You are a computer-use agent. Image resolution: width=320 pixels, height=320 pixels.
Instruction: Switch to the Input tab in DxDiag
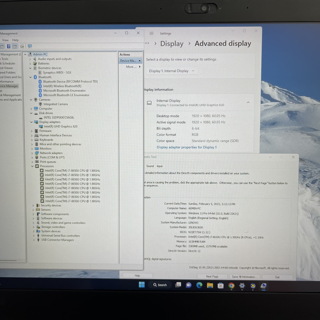click(x=159, y=166)
